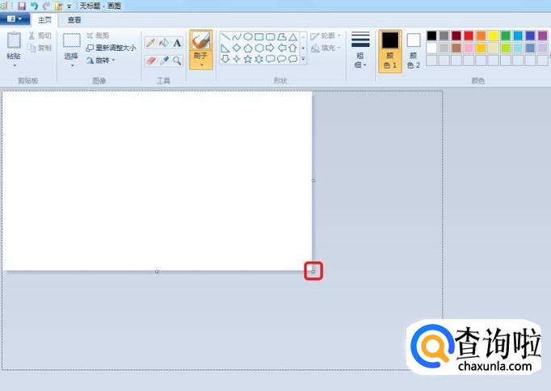Pick the gray swatch in the top row
551x391 pixels.
(444, 36)
